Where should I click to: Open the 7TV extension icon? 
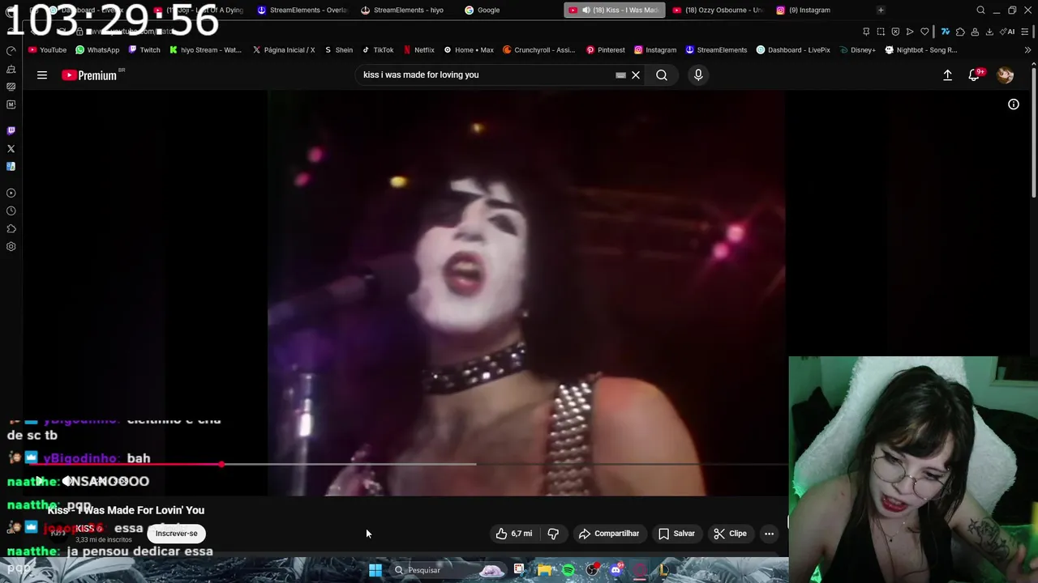(946, 32)
